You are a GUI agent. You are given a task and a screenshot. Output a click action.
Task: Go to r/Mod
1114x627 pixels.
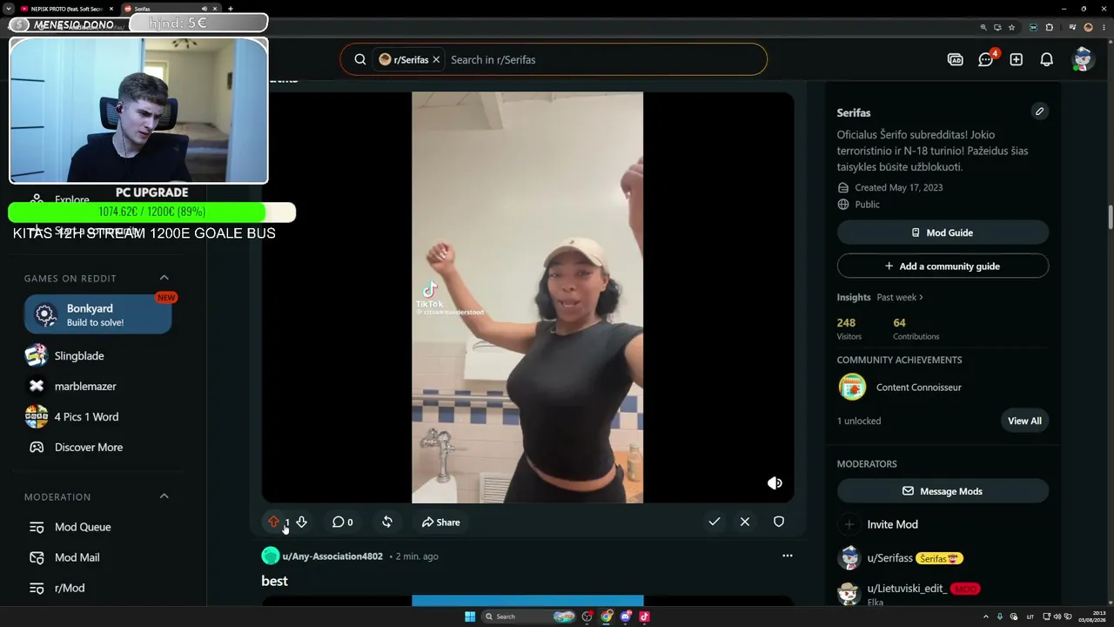coord(70,588)
